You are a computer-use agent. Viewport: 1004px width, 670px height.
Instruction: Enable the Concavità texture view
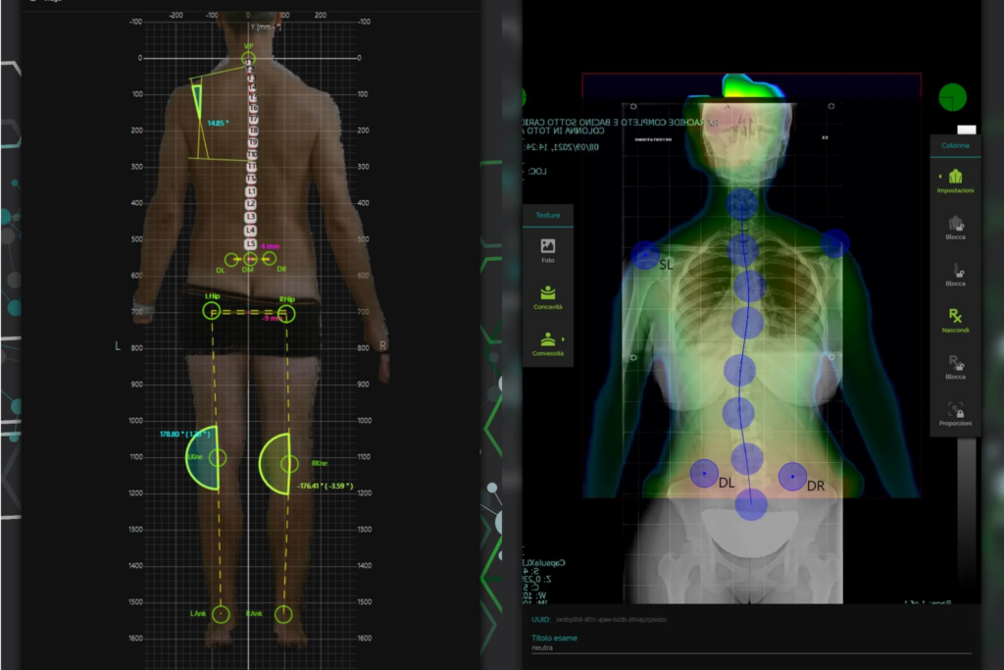point(548,293)
